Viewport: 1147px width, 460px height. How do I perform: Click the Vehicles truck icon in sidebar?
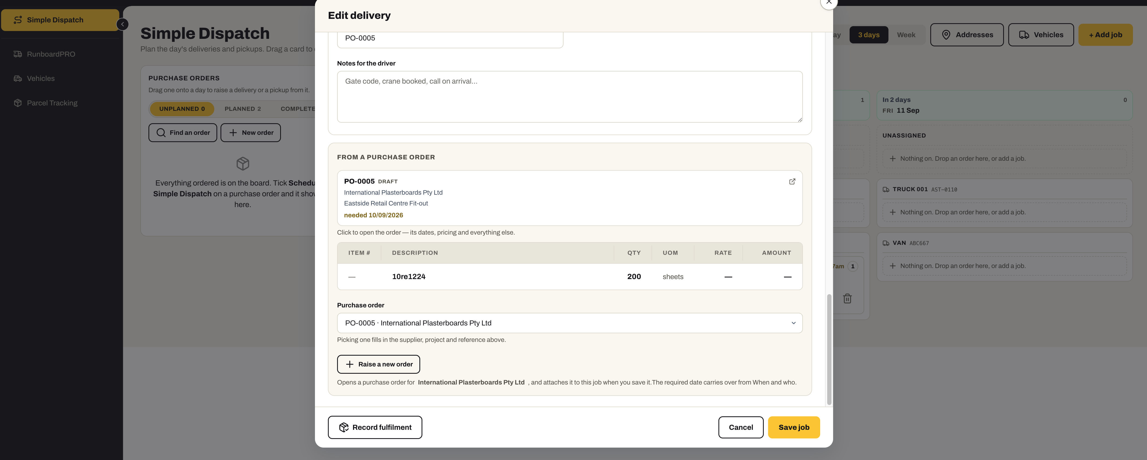(18, 78)
